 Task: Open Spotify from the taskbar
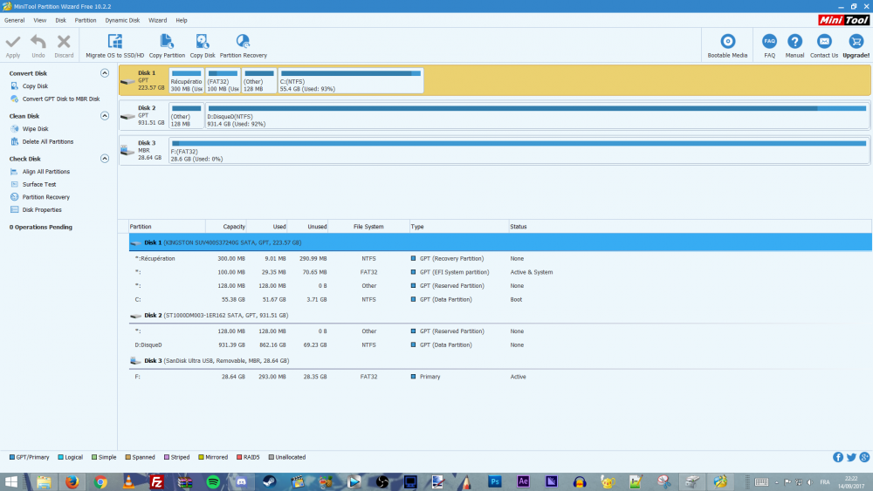pos(213,481)
